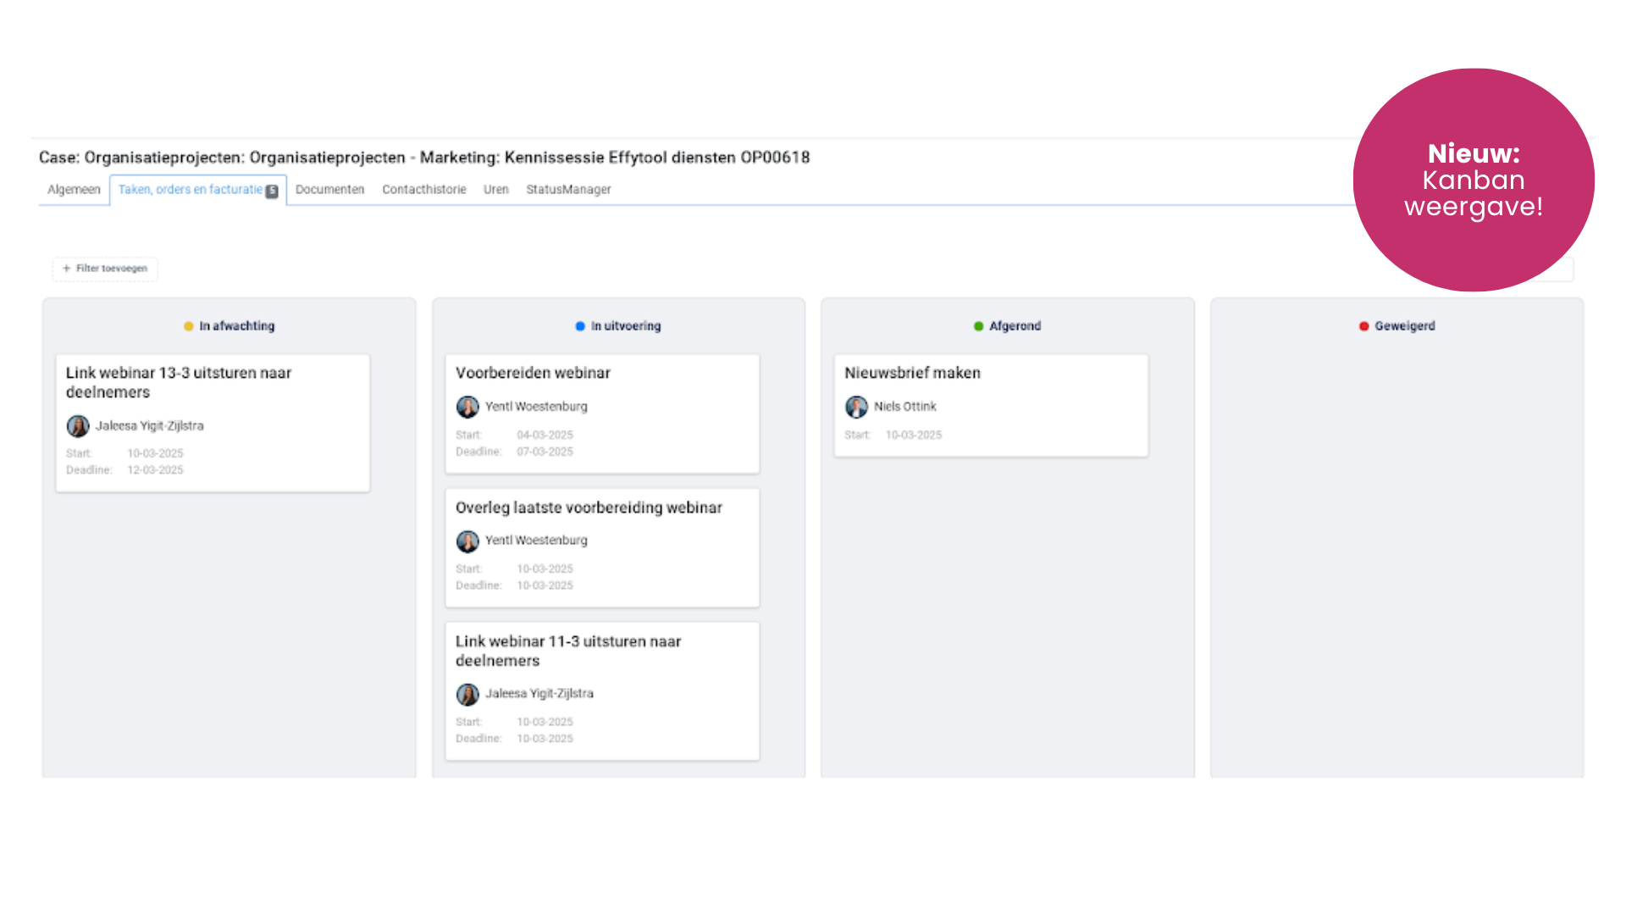The height and width of the screenshot is (915, 1626).
Task: Click the plus icon in Filter toevoegen
Action: [66, 269]
